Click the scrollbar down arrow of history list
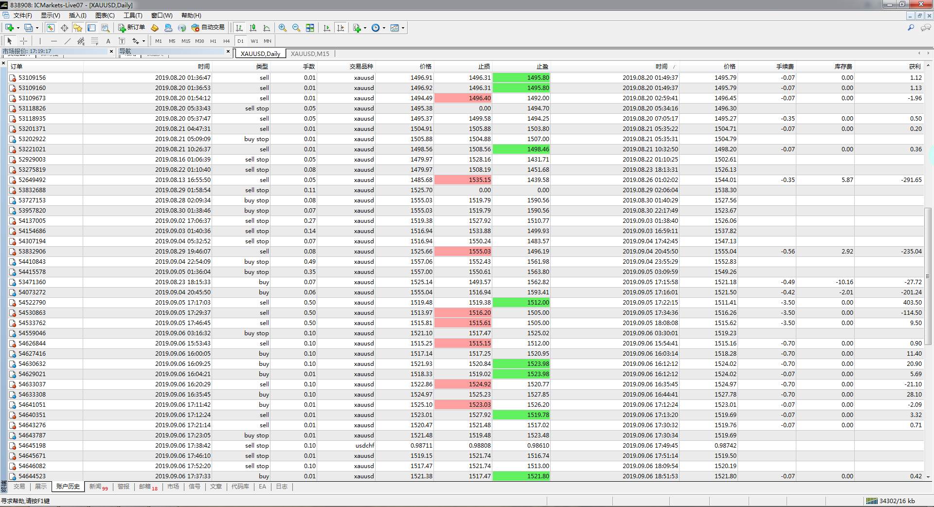 [x=928, y=477]
